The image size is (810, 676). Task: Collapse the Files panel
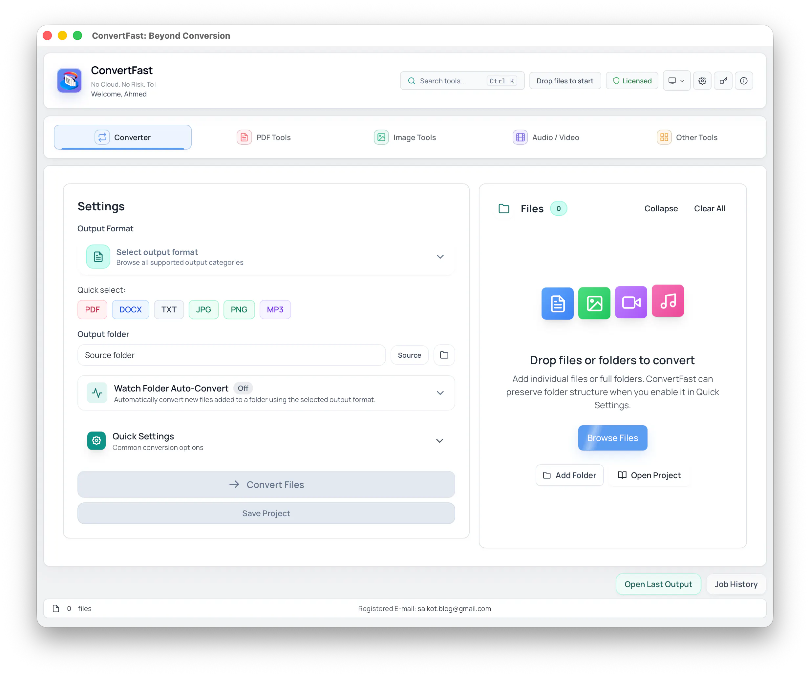pyautogui.click(x=661, y=209)
